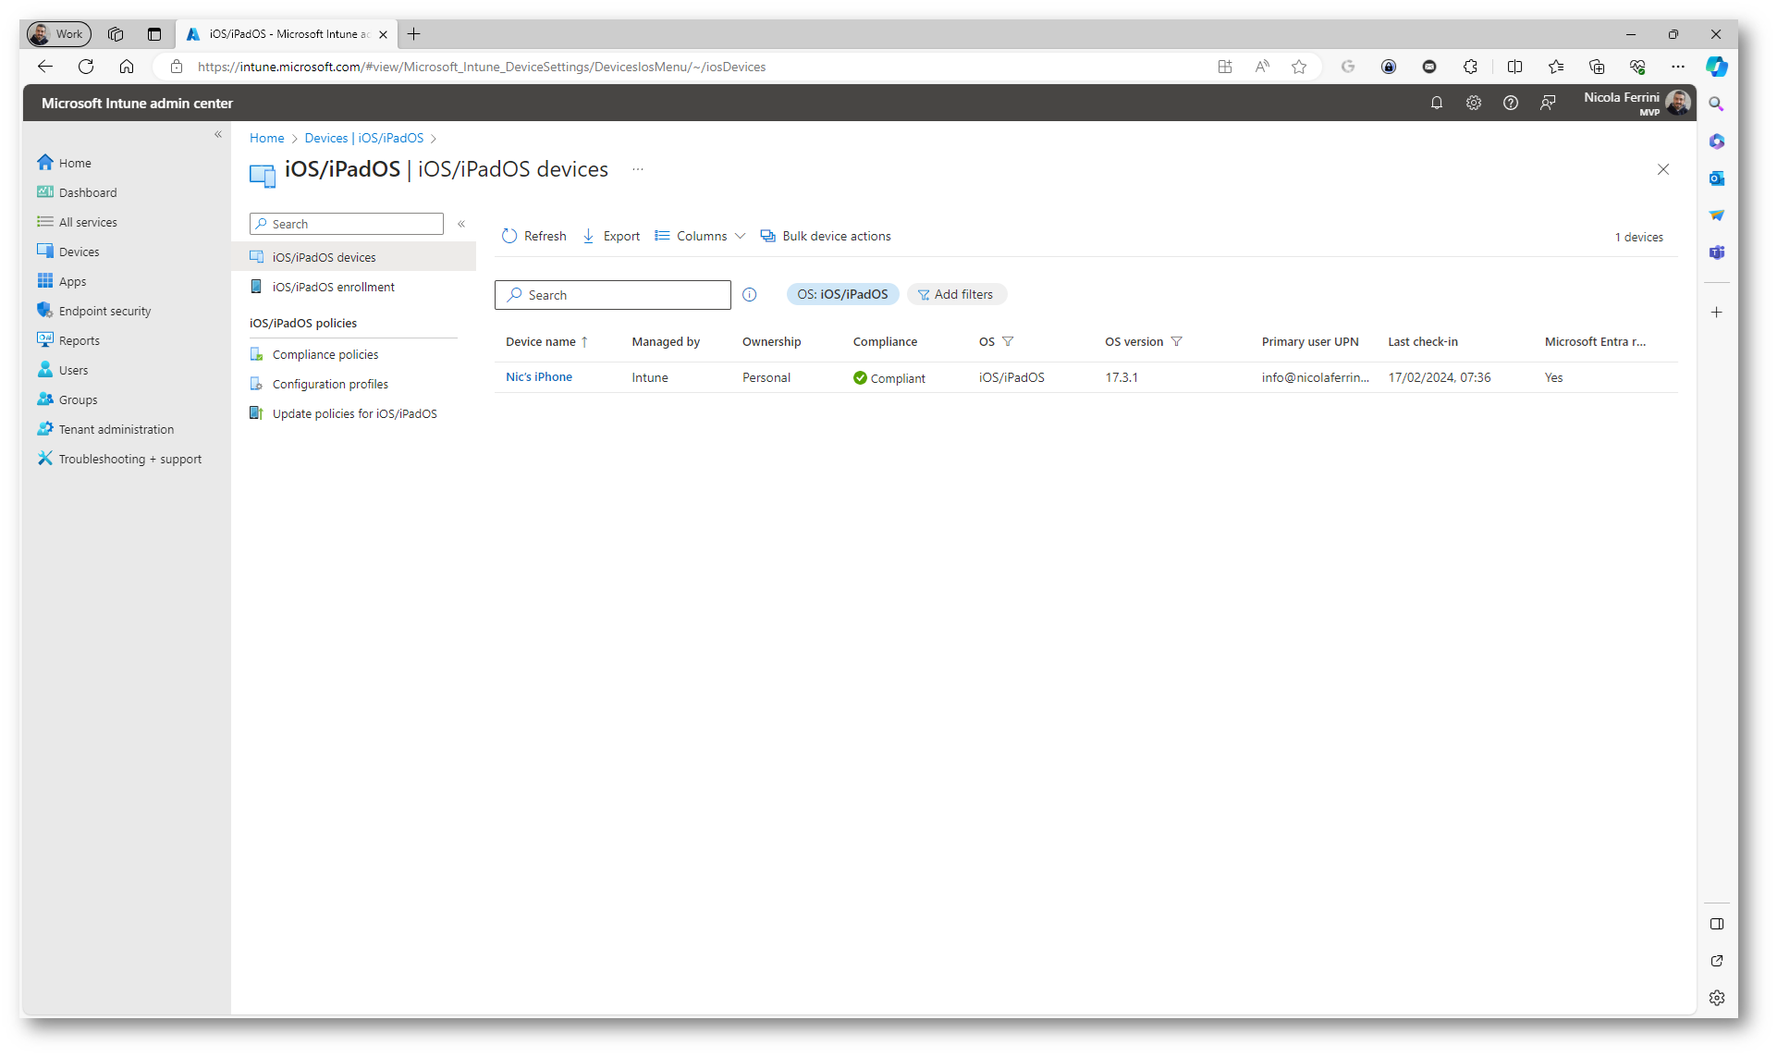The width and height of the screenshot is (1777, 1057).
Task: Open Work profile menu
Action: 58,34
